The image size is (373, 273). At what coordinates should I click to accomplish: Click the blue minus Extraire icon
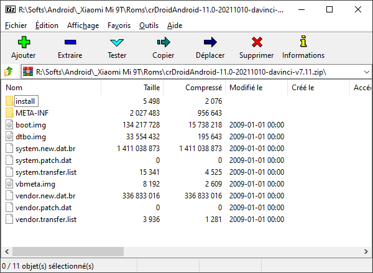(x=70, y=42)
